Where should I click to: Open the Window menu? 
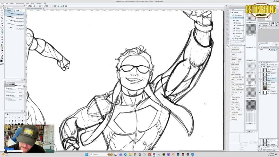point(39,3)
